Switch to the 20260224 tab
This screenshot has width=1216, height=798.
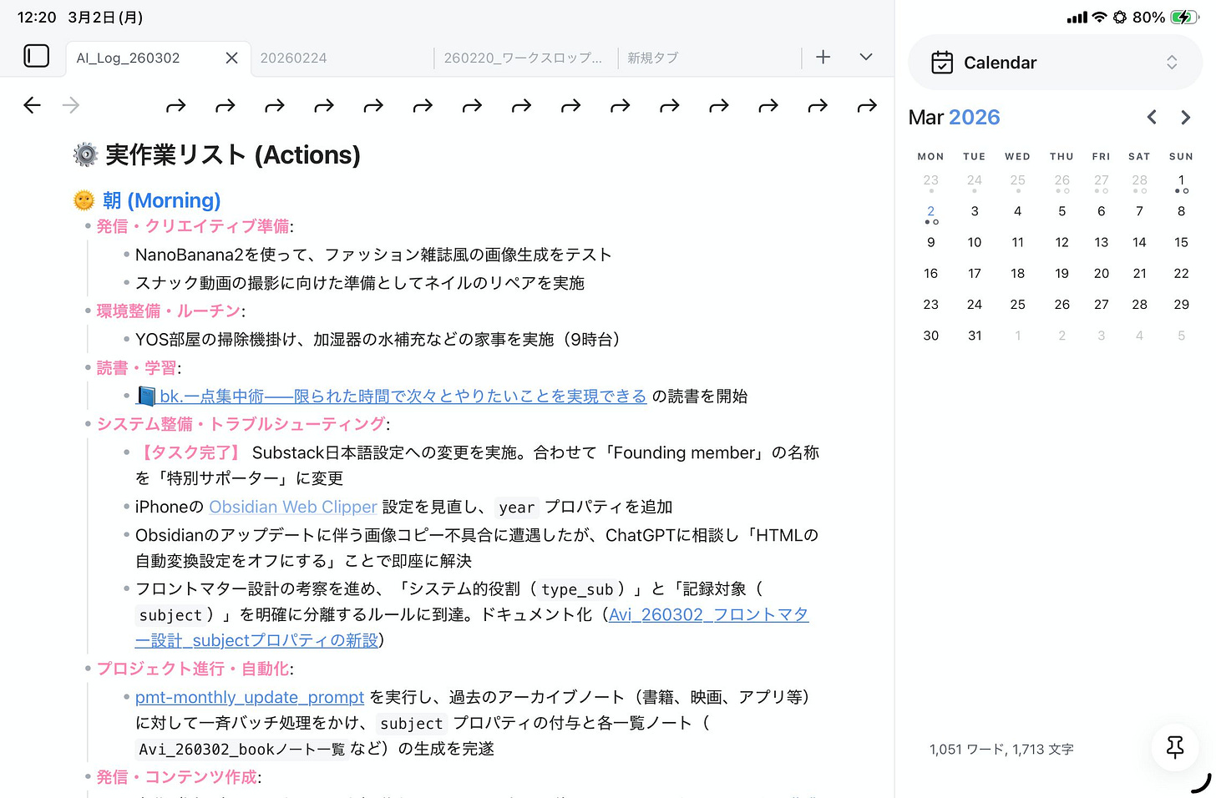pyautogui.click(x=294, y=58)
